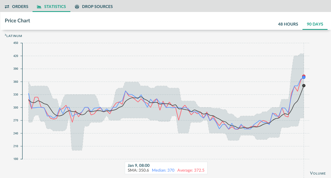Click the tooltip date Jan 9, 08:00

tap(139, 165)
